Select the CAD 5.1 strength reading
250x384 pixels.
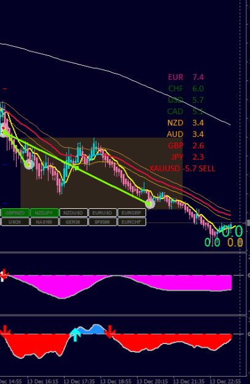click(186, 111)
